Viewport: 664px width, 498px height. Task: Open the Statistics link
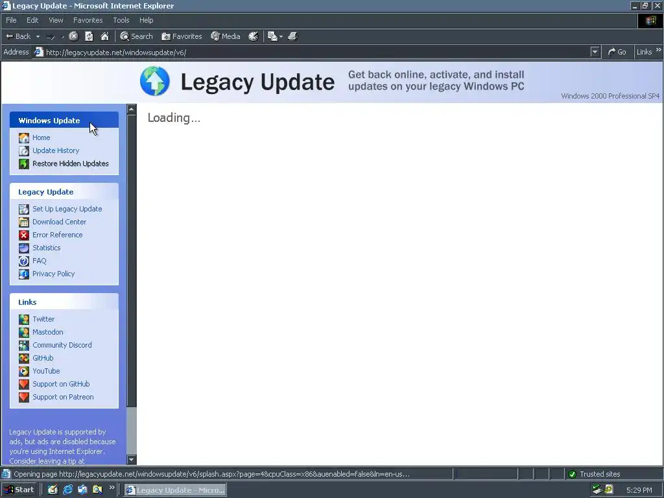coord(47,248)
